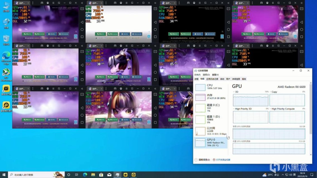
Task: Select the 回收站 recycle bin desktop icon
Action: click(x=6, y=40)
